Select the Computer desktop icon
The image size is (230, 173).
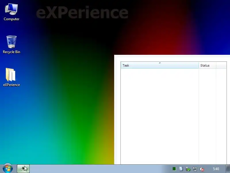click(x=11, y=12)
